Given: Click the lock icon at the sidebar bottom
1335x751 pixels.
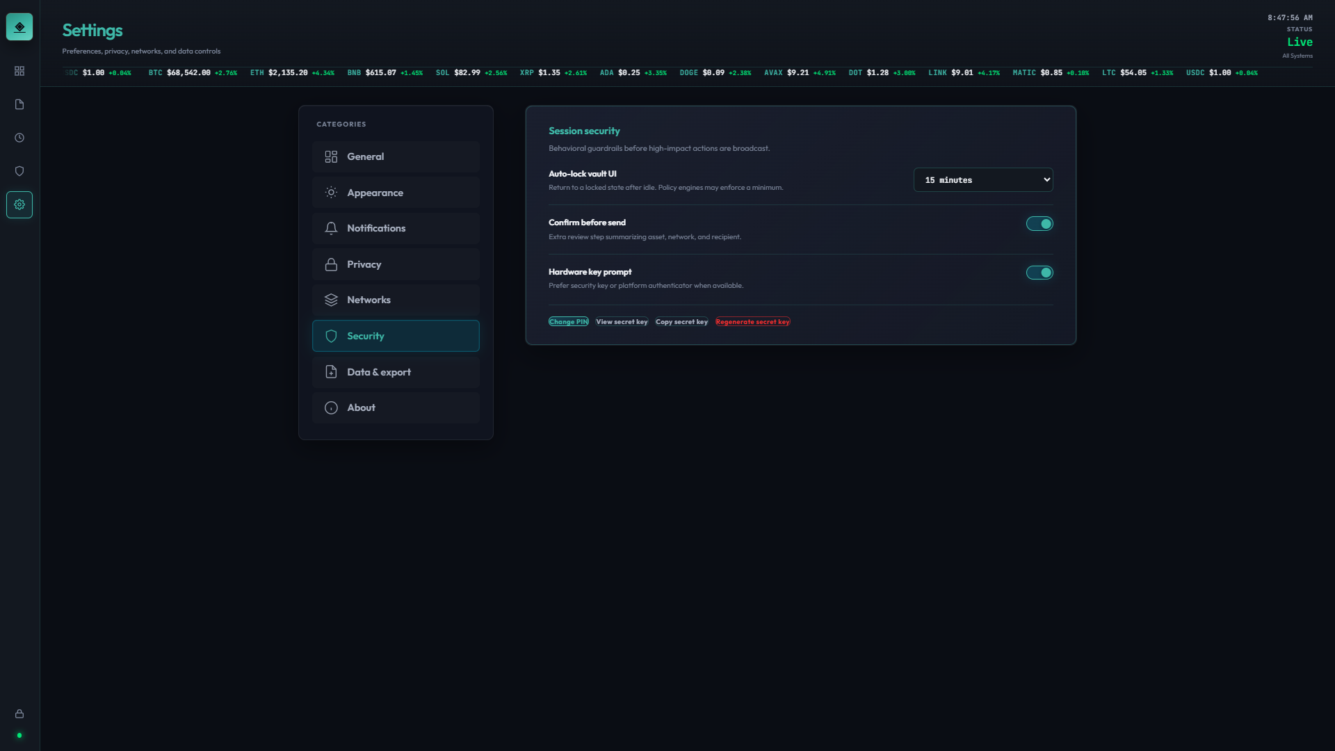Looking at the screenshot, I should (x=19, y=713).
